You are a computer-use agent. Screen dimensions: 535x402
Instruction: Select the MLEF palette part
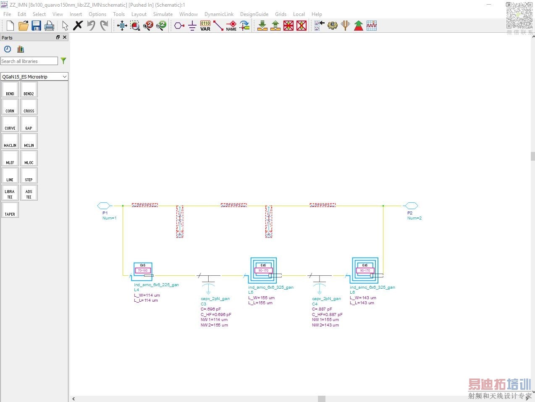[10, 158]
